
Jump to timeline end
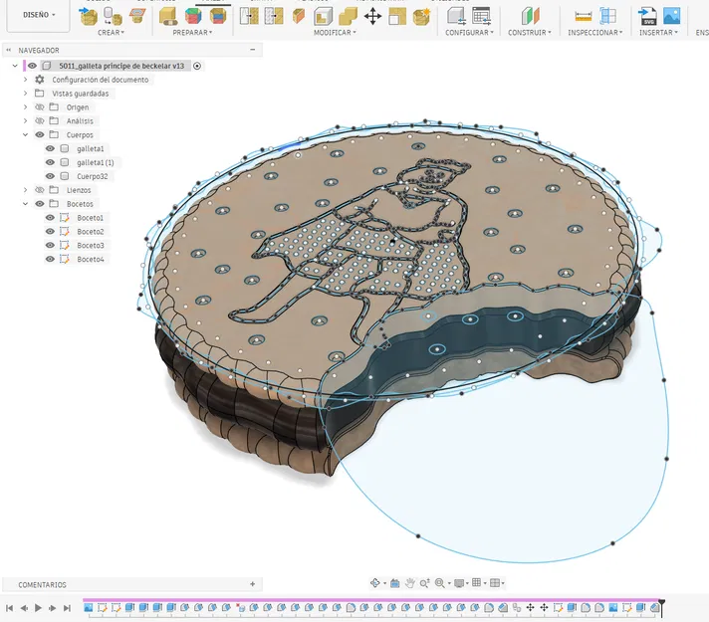(x=67, y=608)
